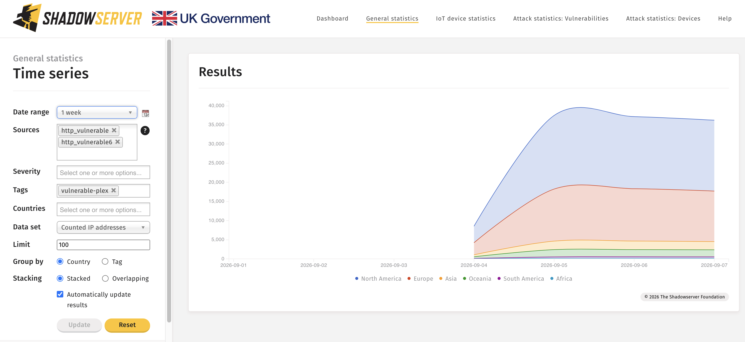Uncheck Automatically update results
The image size is (745, 342).
coord(60,294)
